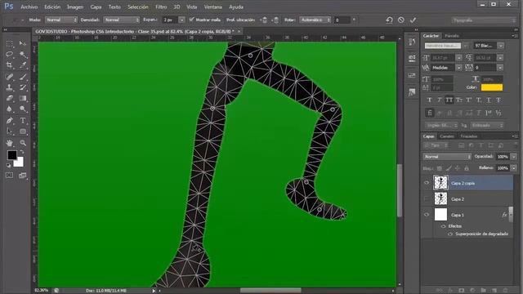Close the Clase 35.psd document tab
The height and width of the screenshot is (294, 523).
click(x=239, y=31)
